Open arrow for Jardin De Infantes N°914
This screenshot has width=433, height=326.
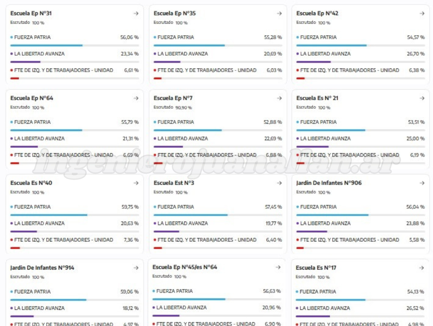click(136, 268)
